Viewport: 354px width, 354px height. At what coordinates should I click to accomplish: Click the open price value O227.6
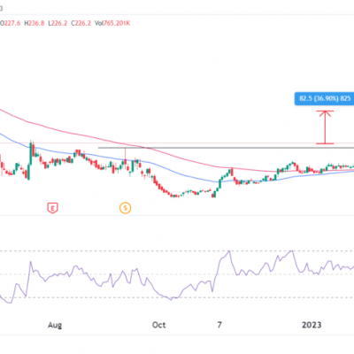click(x=10, y=23)
